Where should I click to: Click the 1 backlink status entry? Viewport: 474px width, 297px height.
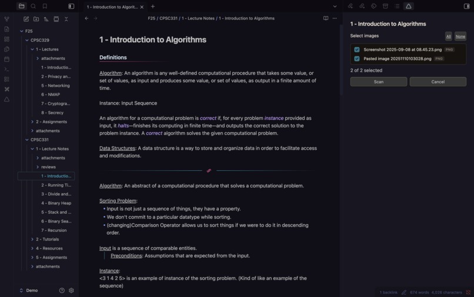(389, 292)
